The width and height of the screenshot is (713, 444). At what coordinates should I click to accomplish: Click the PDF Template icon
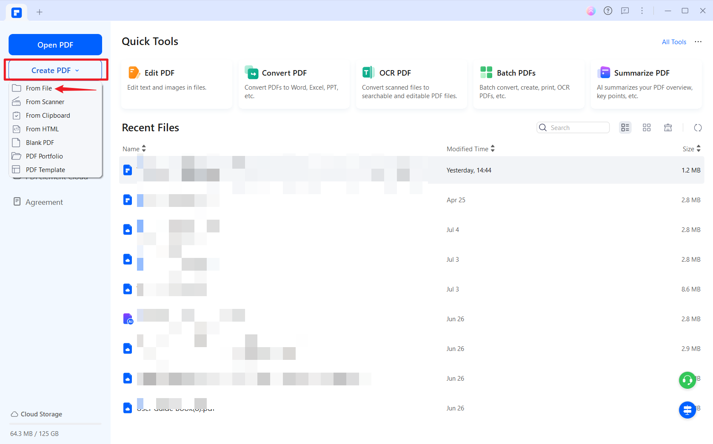click(16, 170)
